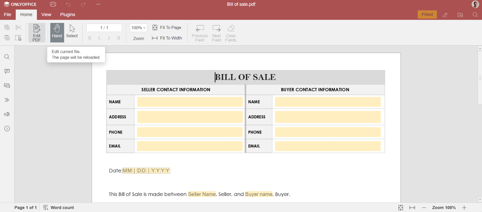This screenshot has height=212, width=482.
Task: Switch to the Plugins tab
Action: [x=68, y=15]
